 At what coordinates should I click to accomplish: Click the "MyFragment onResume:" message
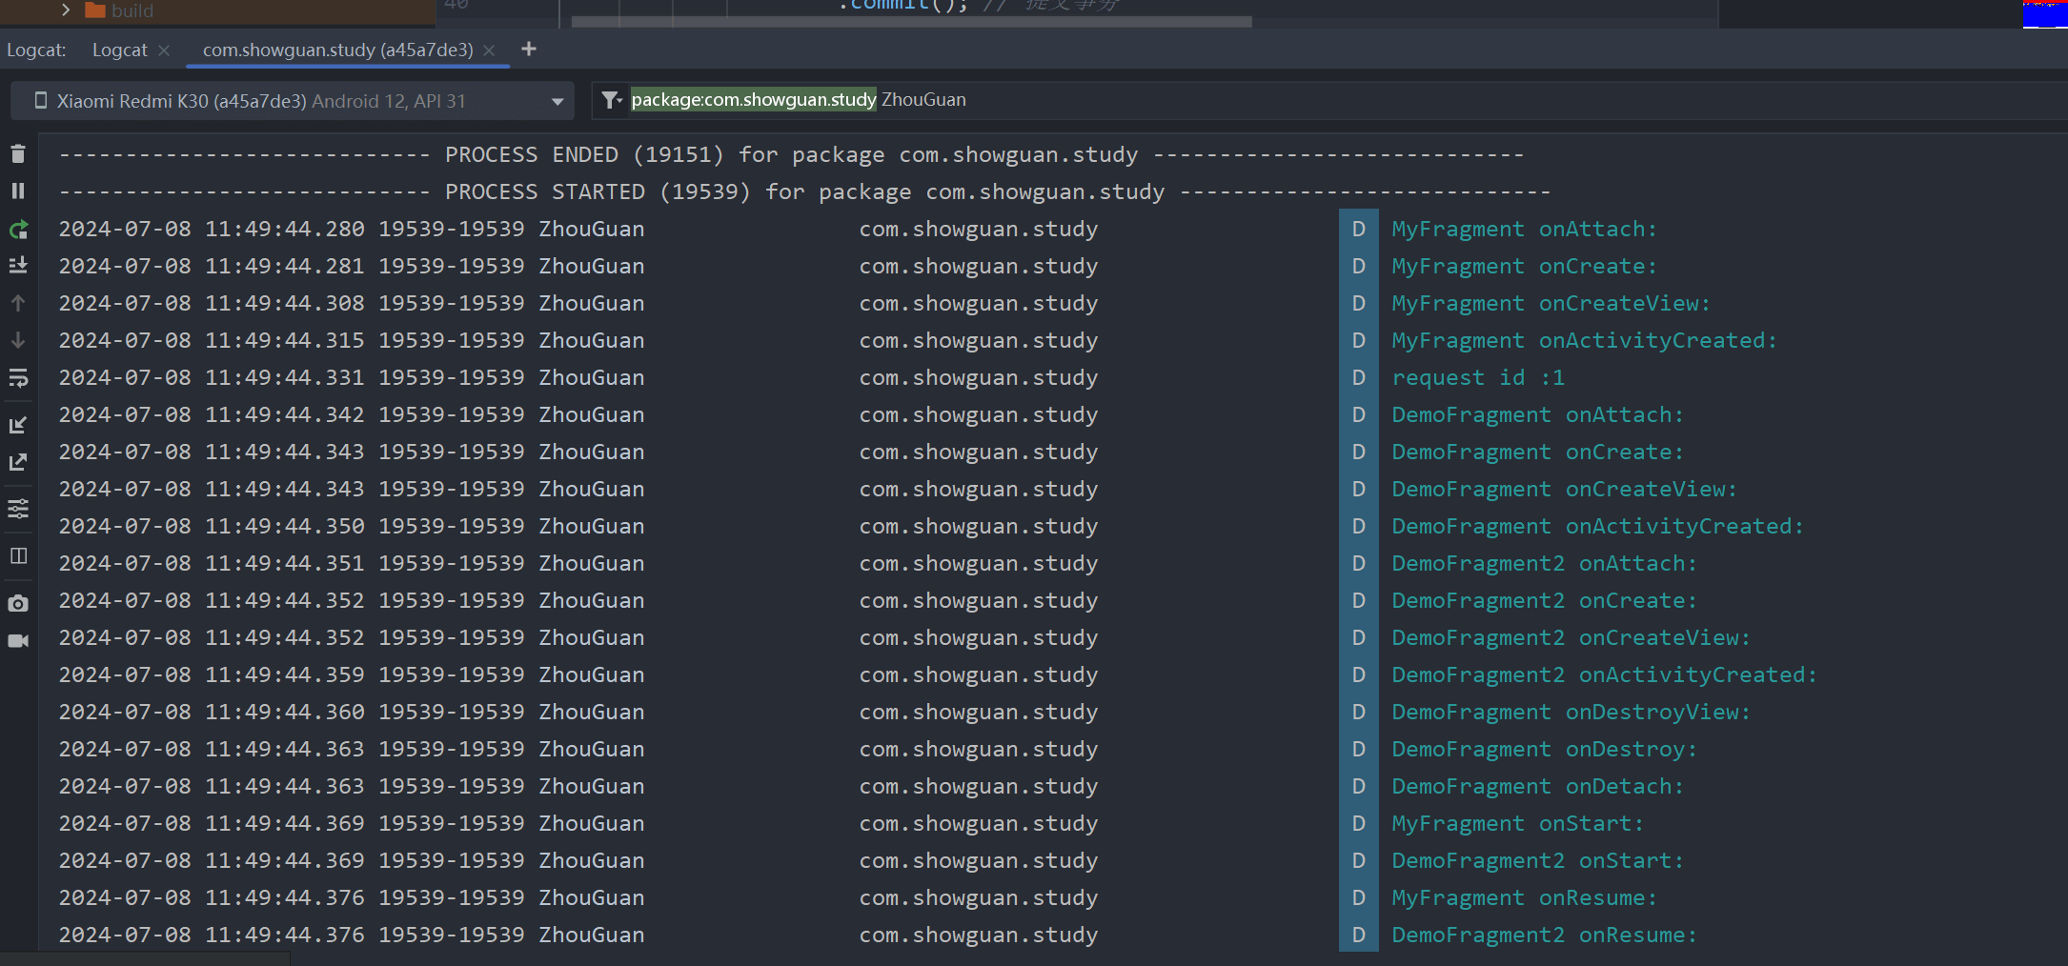(1525, 897)
